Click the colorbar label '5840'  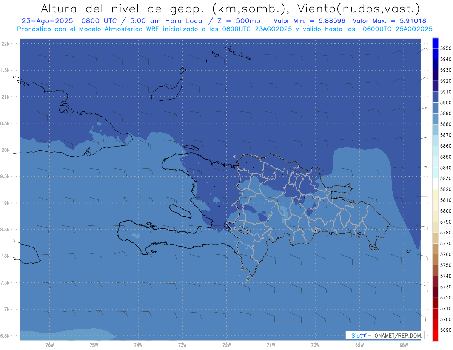pyautogui.click(x=445, y=168)
